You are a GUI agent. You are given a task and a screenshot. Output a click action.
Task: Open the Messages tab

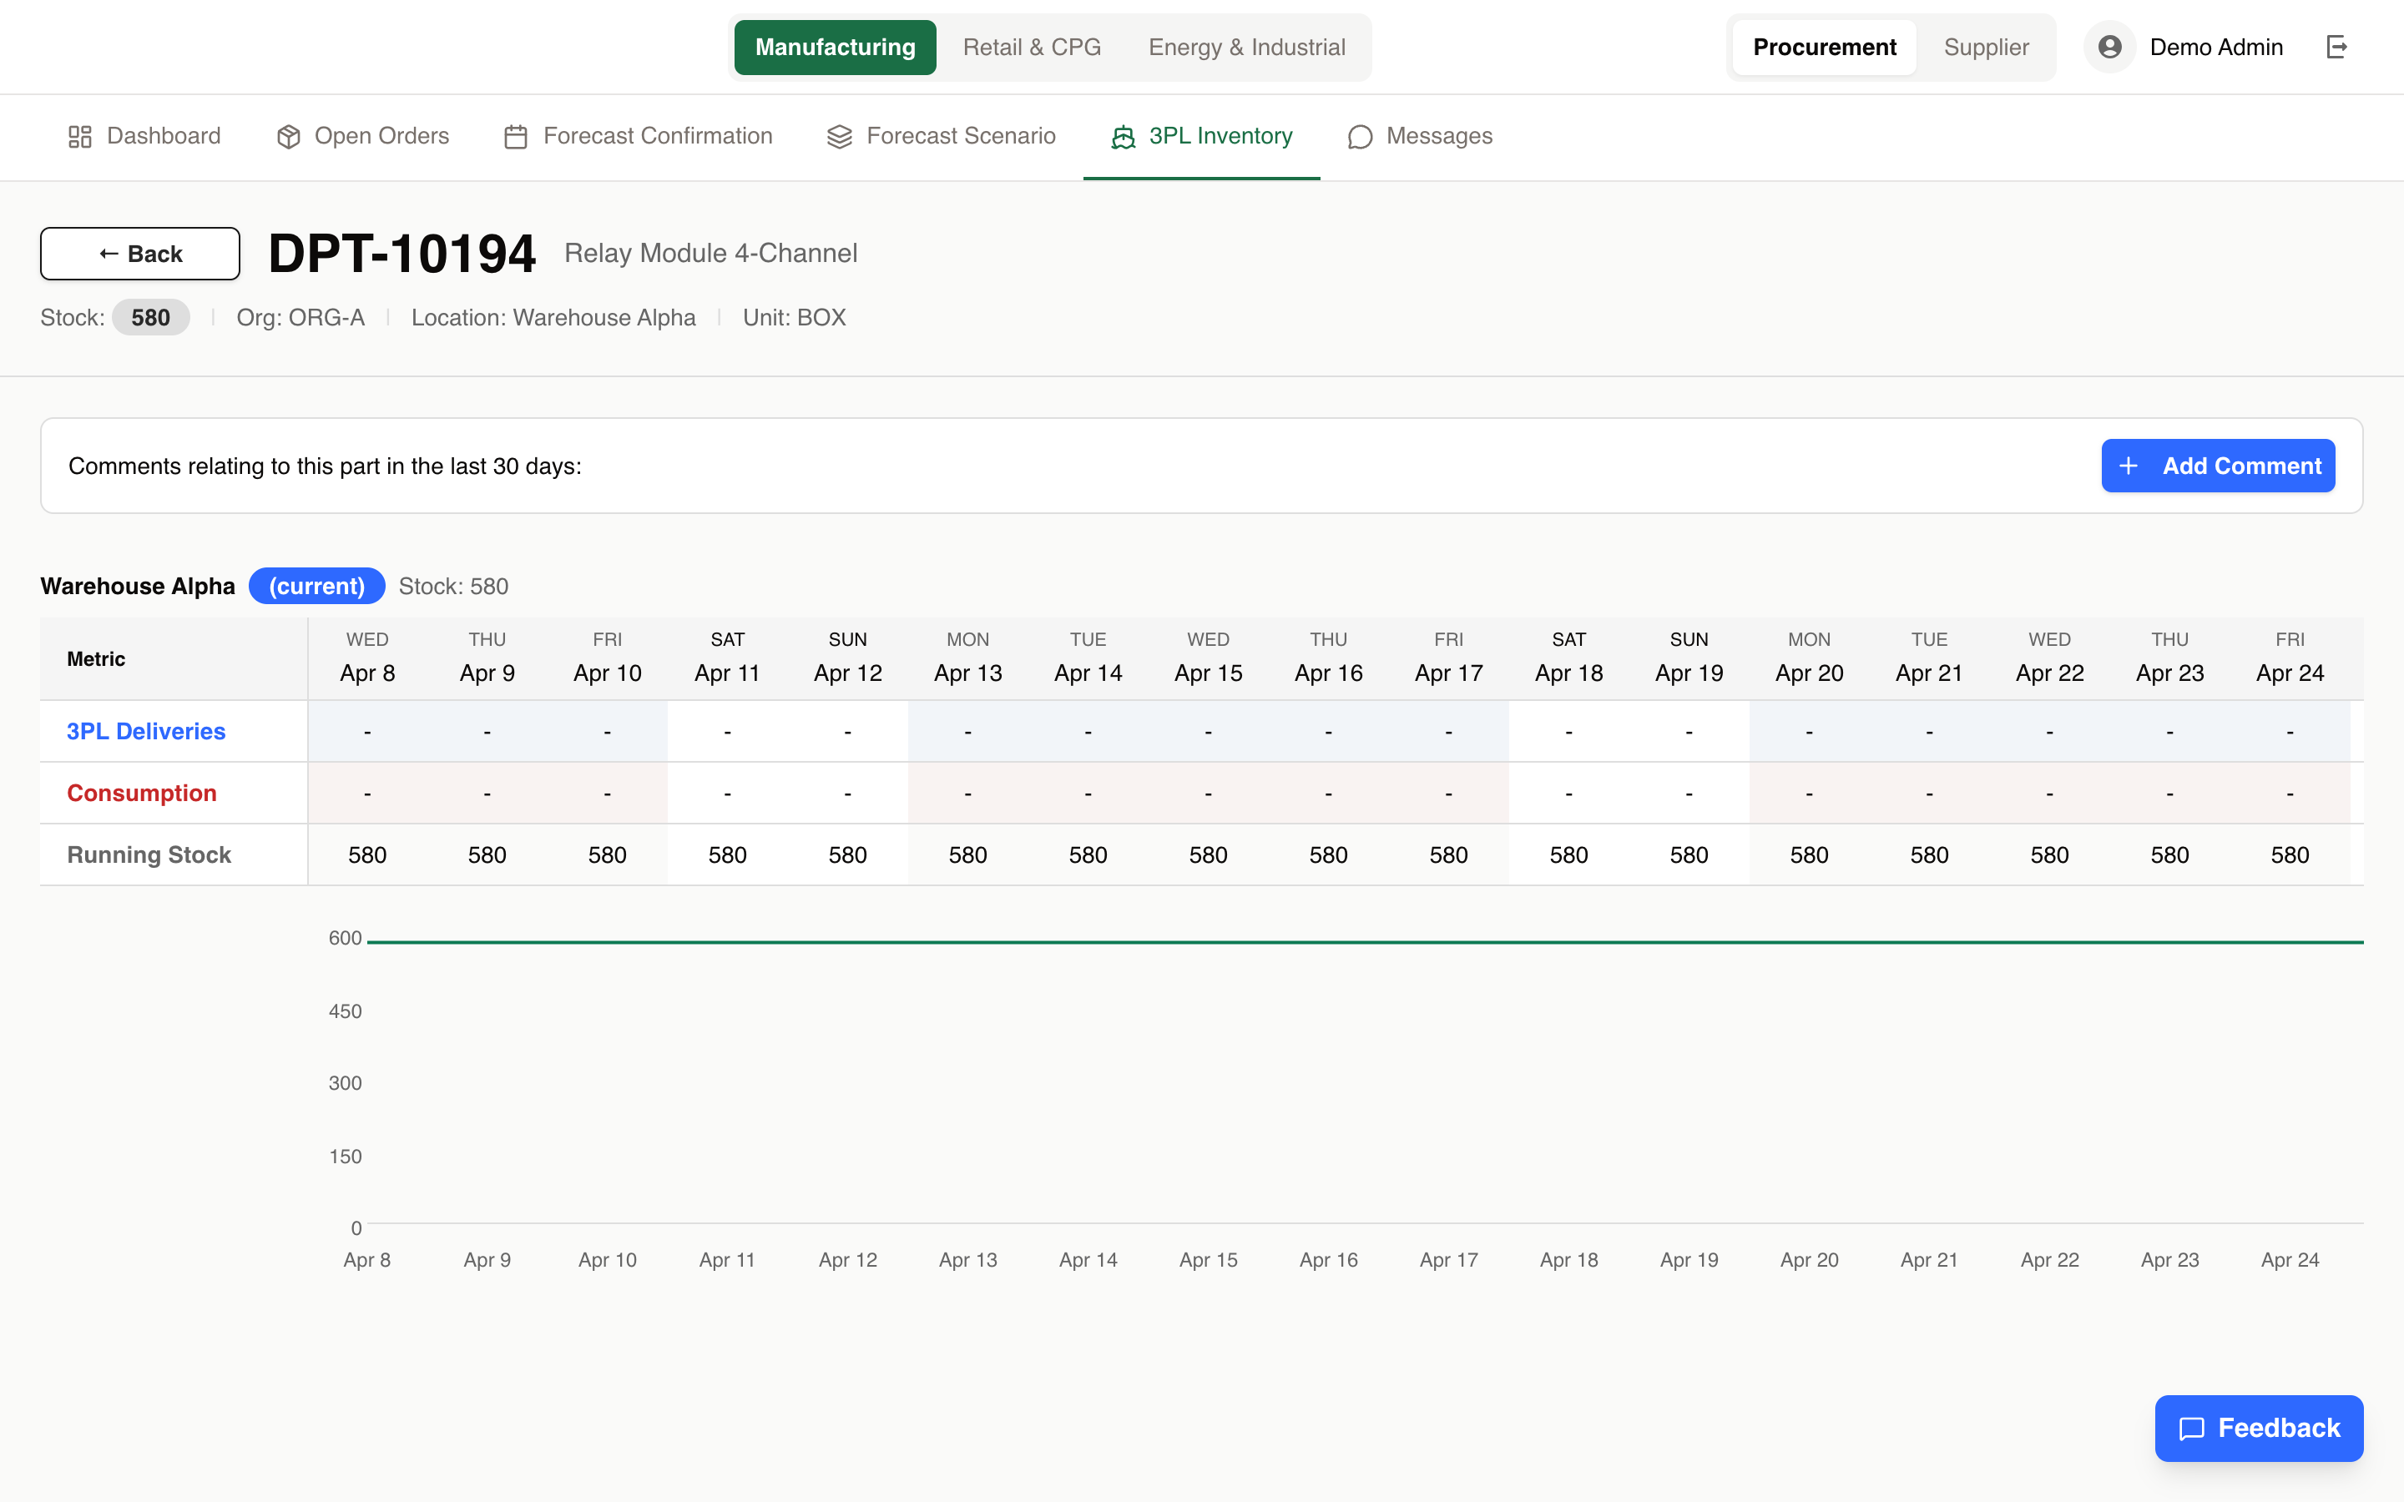tap(1438, 136)
